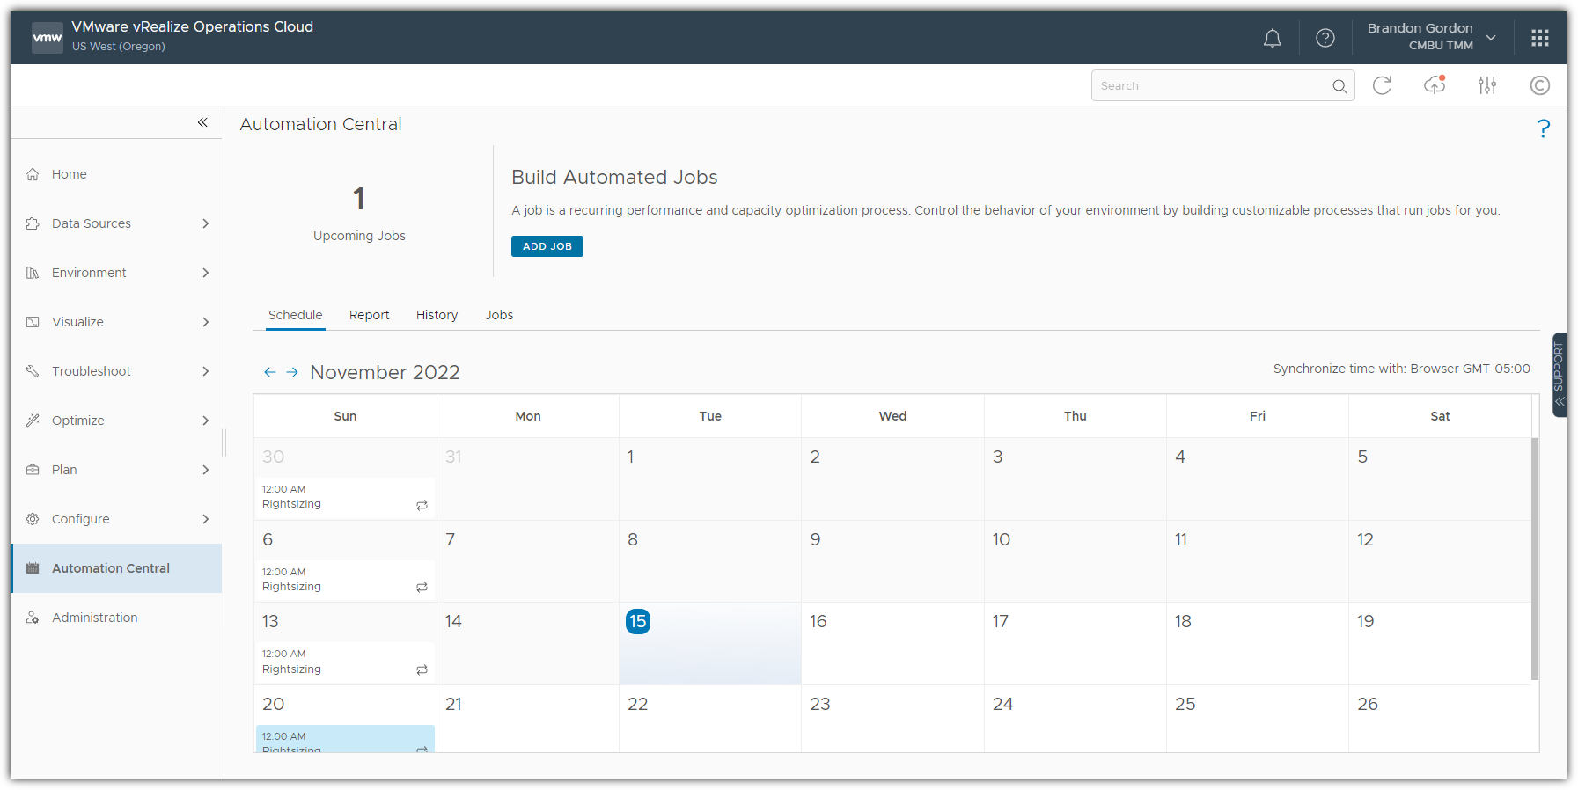Screen dimensions: 1578x790
Task: Open Home in the sidebar
Action: pos(116,174)
